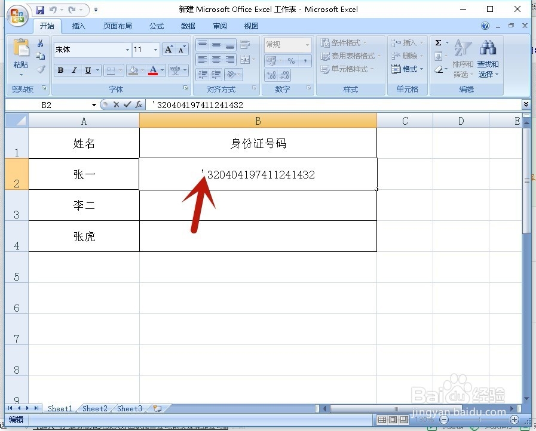
Task: Decrease the indent
Action: 203,75
